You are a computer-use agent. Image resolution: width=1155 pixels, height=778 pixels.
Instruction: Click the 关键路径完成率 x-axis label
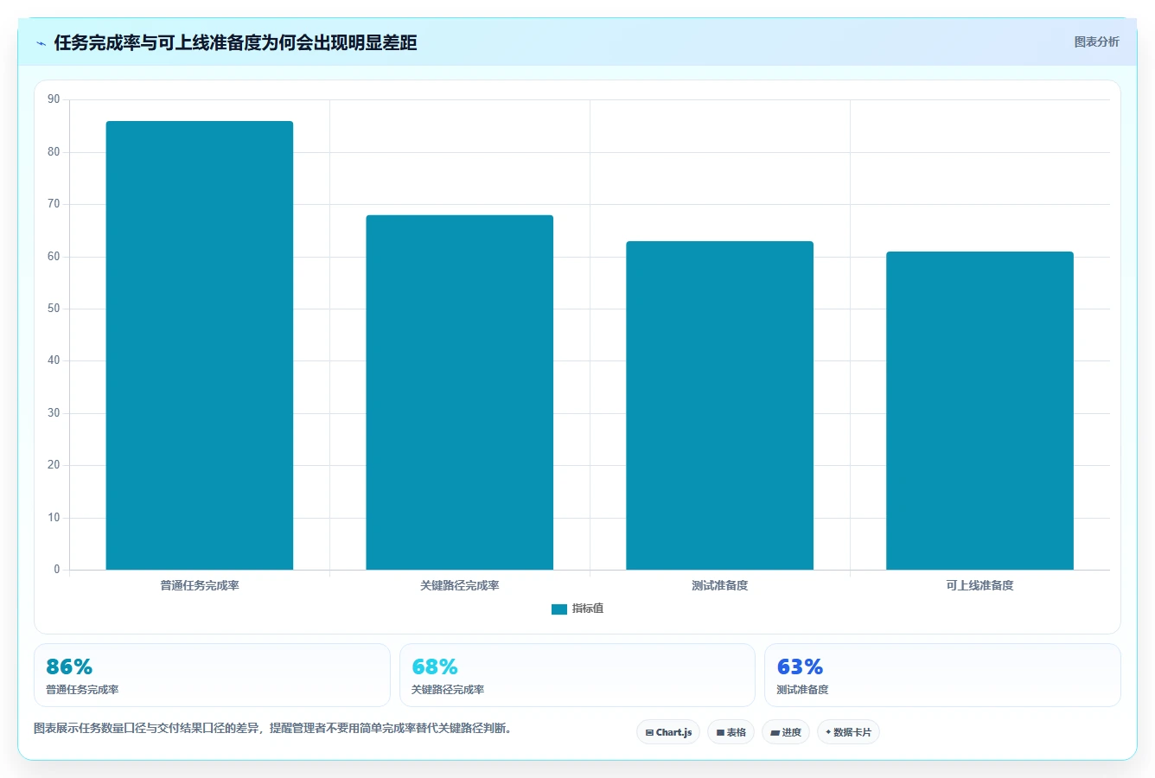[460, 585]
